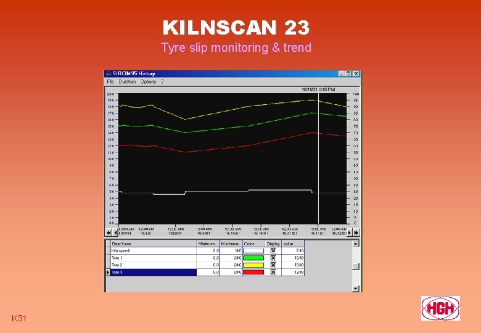Click the Value column header
481x333 pixels.
click(x=293, y=244)
